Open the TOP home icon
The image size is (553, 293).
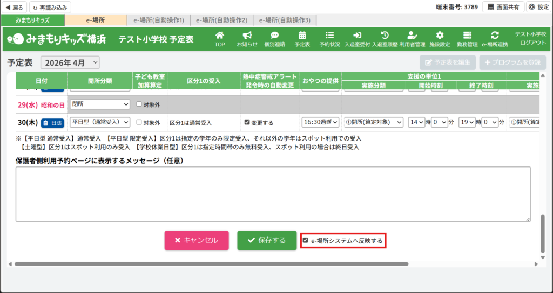tap(220, 39)
